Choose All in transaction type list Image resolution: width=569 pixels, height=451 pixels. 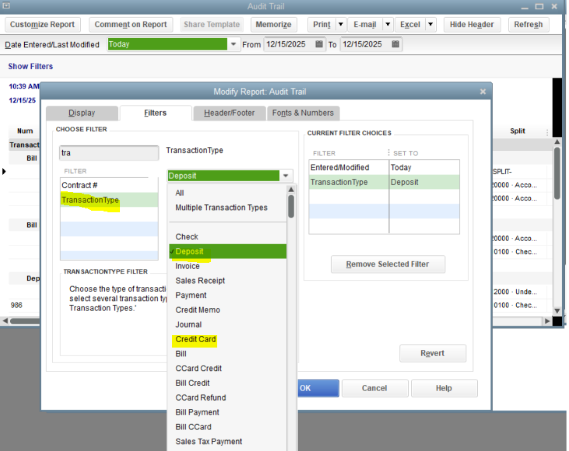pyautogui.click(x=227, y=193)
